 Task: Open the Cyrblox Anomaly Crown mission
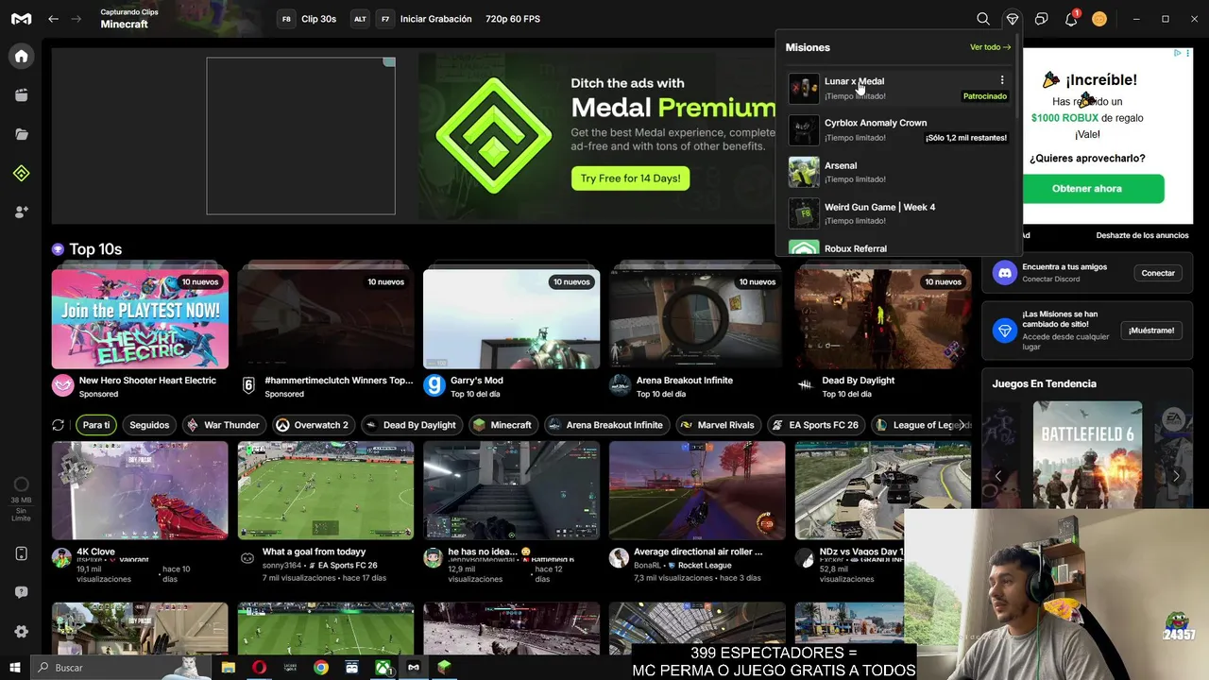(x=897, y=129)
